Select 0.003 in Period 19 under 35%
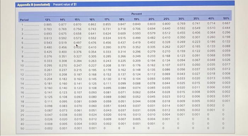 [x=196, y=105]
